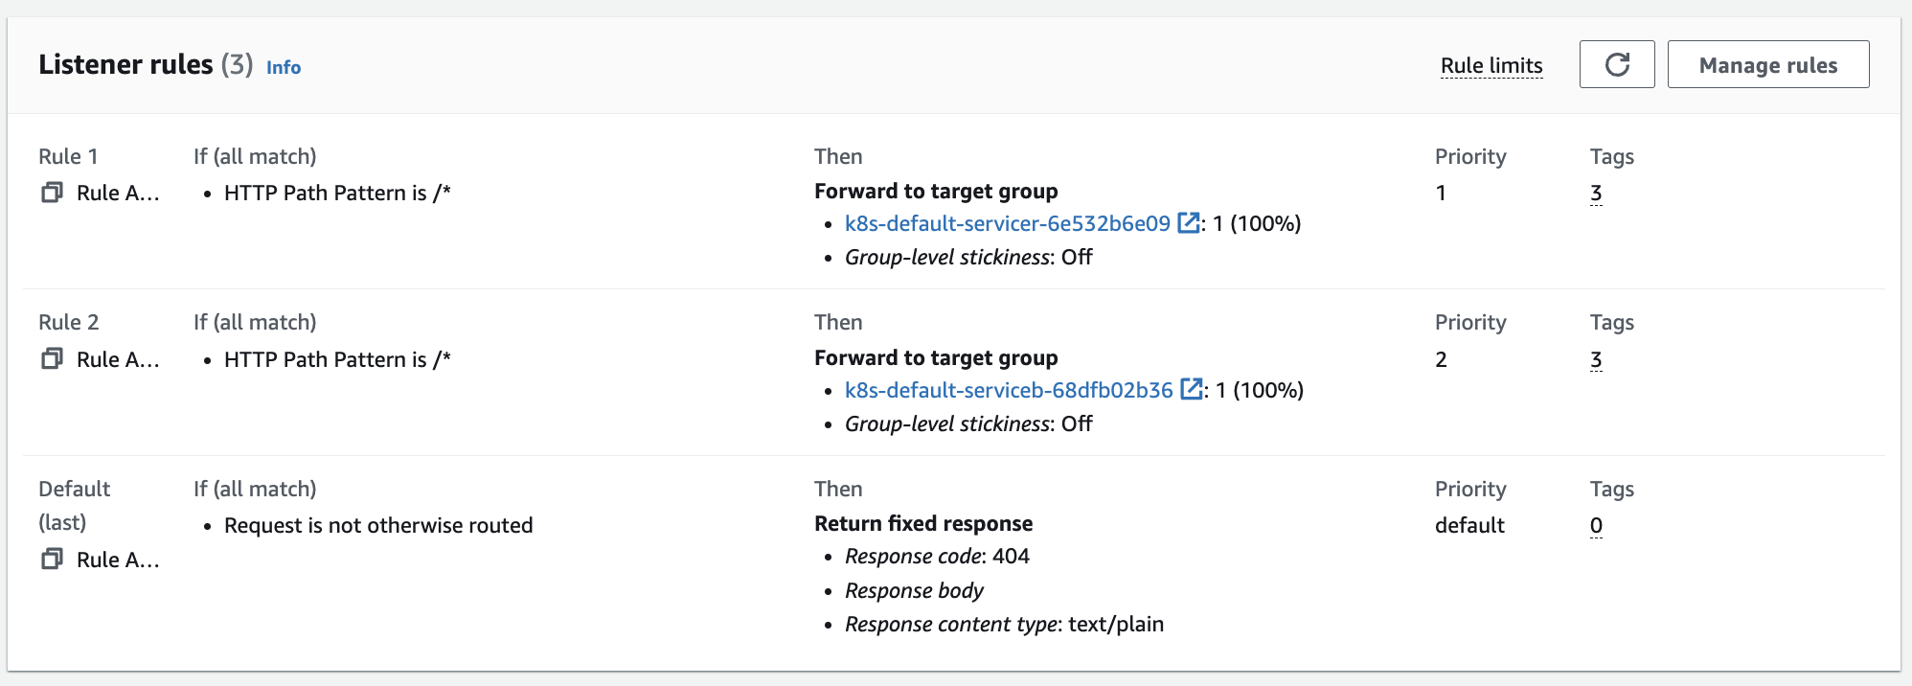Click the refresh listener rules icon
Screen dimensions: 1912x686
pos(1616,64)
